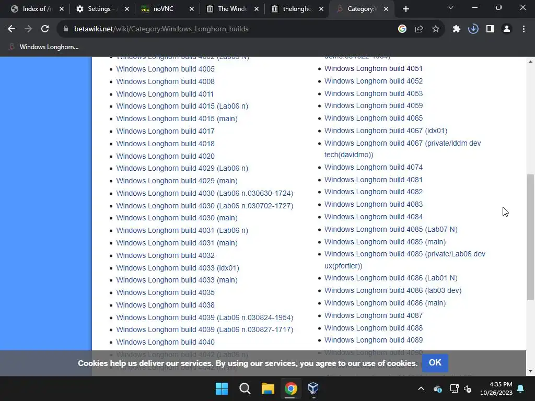Open the tab search chevron
Viewport: 535px width, 401px height.
[451, 7]
